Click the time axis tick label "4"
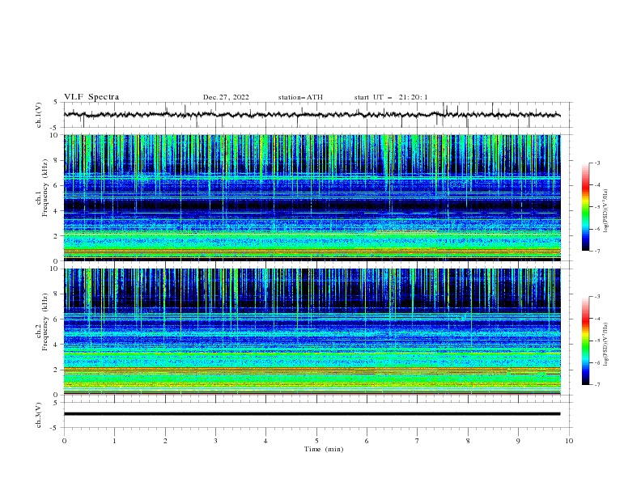This screenshot has height=495, width=641. [265, 441]
